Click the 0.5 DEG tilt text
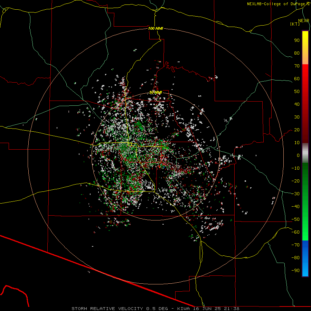Screen dimensions: 311x311 pyautogui.click(x=157, y=309)
